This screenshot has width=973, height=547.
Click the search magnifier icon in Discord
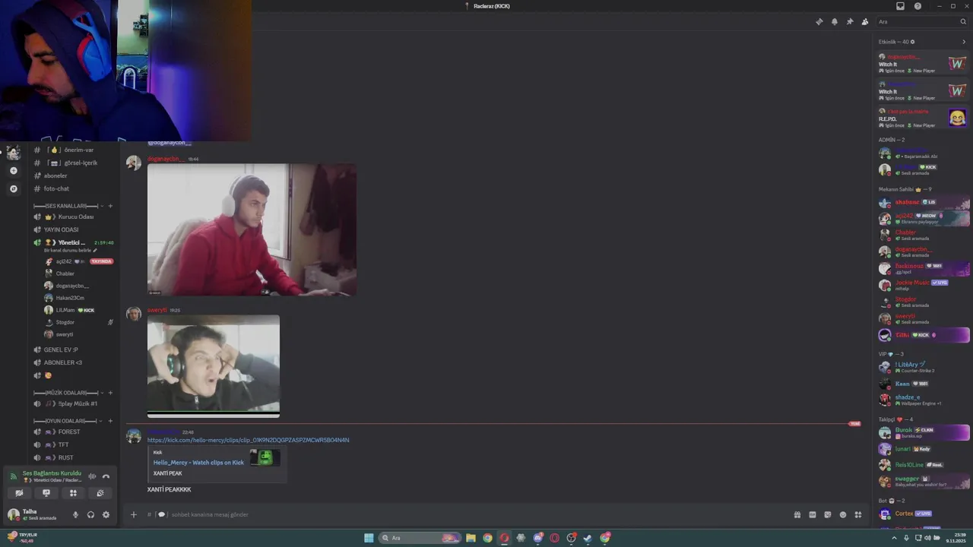tap(963, 22)
